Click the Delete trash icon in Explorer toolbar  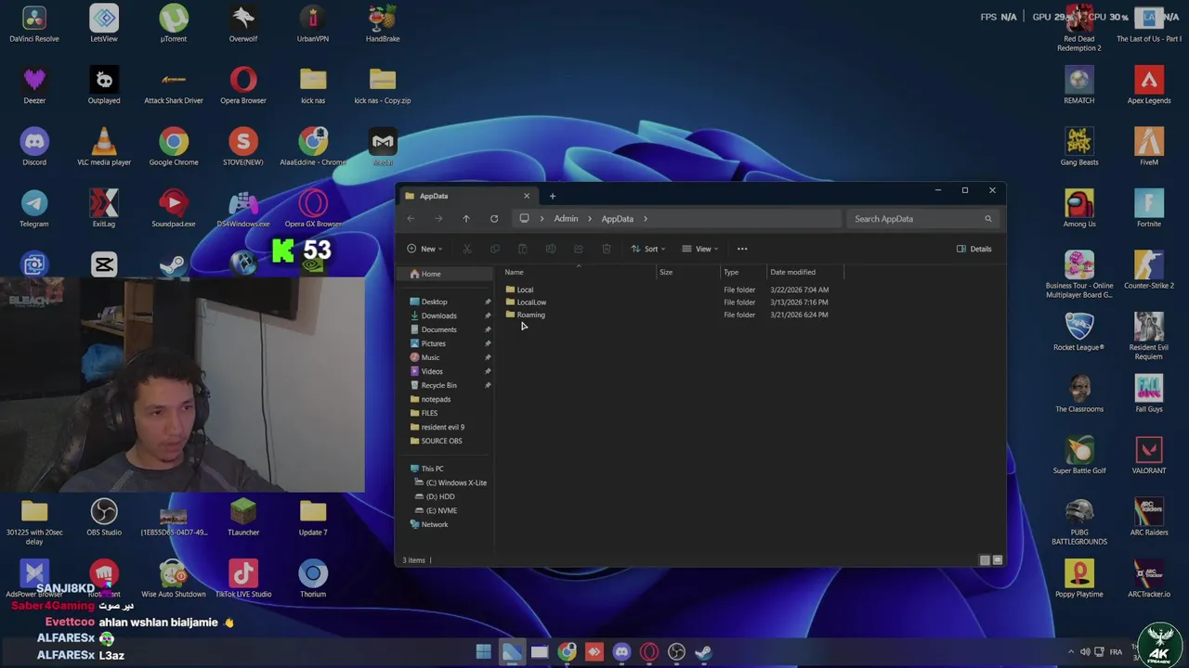(606, 249)
